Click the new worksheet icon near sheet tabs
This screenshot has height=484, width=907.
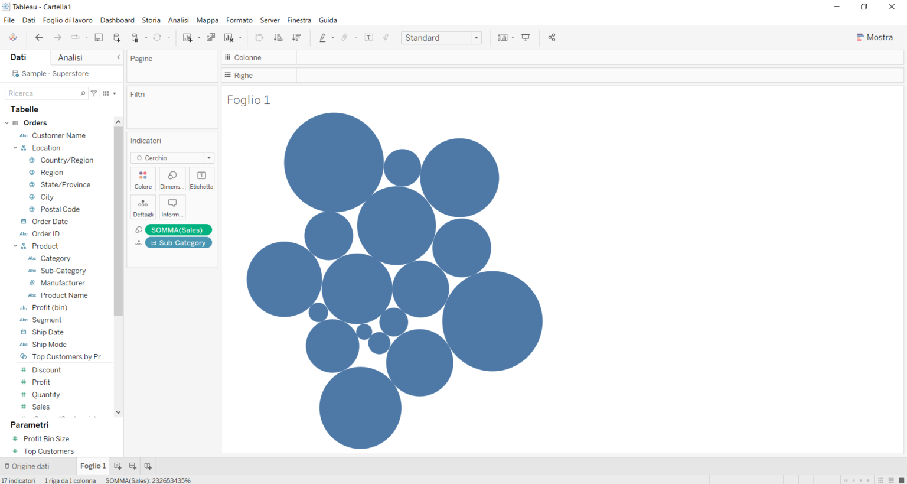point(118,466)
